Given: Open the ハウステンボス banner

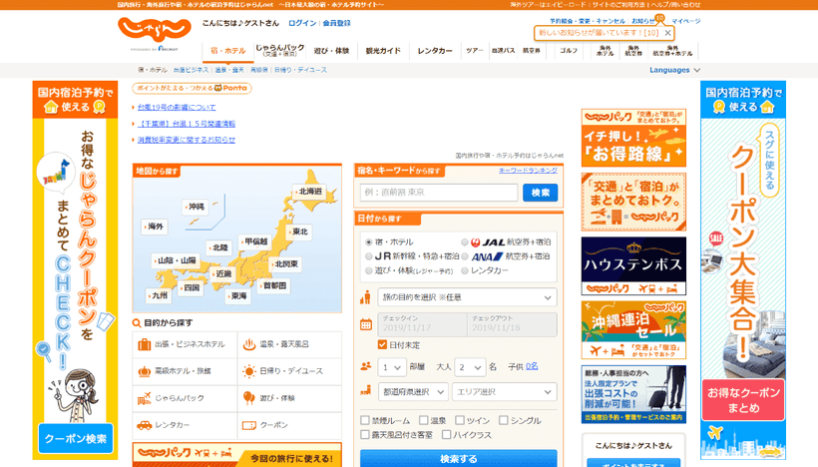Looking at the screenshot, I should click(633, 266).
